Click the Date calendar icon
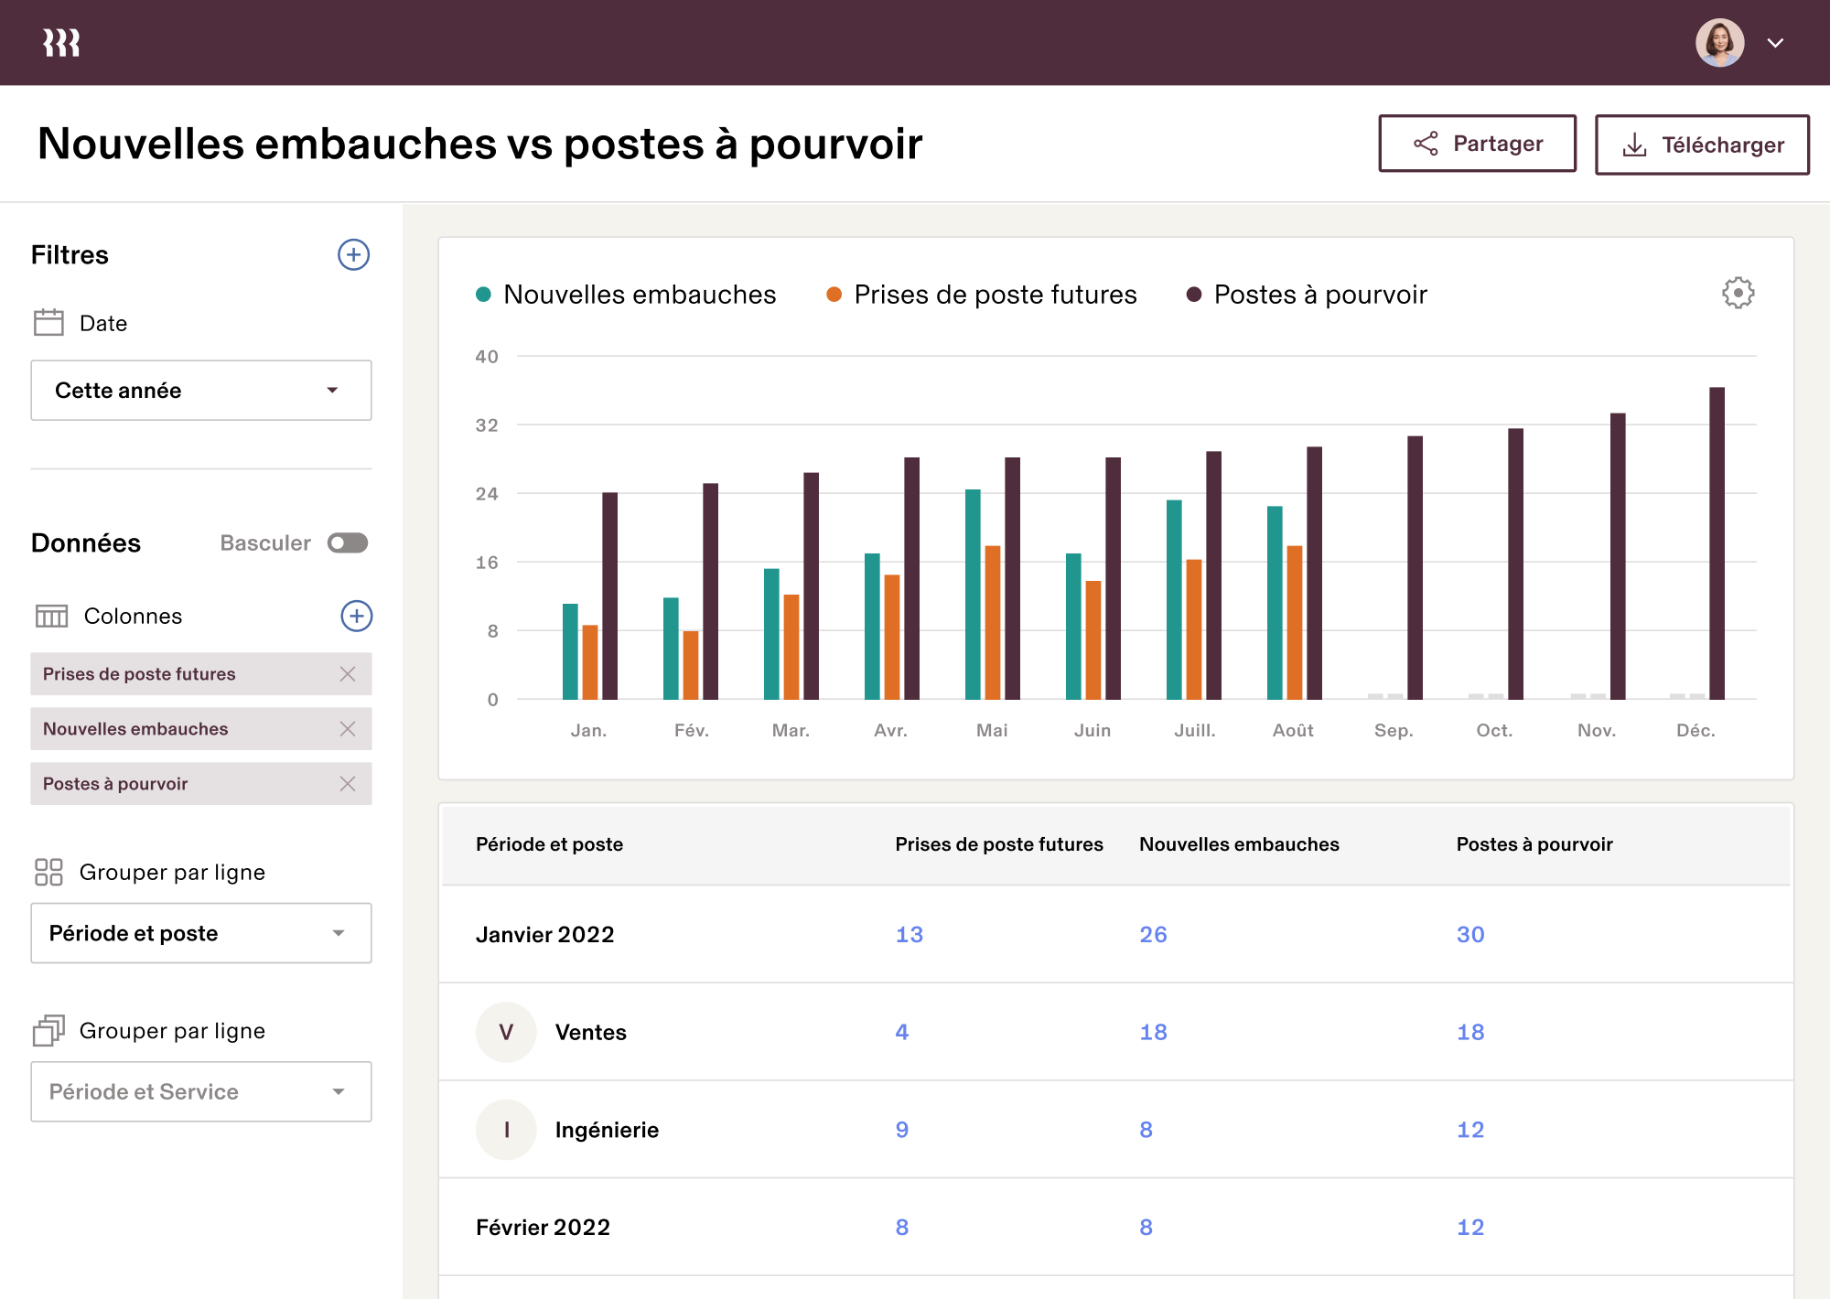The width and height of the screenshot is (1830, 1299). coord(49,322)
